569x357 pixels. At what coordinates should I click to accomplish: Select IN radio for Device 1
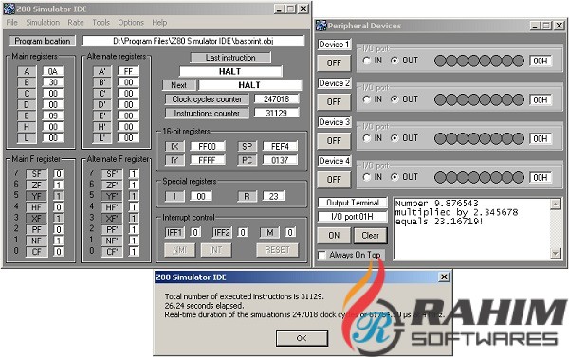(x=367, y=61)
